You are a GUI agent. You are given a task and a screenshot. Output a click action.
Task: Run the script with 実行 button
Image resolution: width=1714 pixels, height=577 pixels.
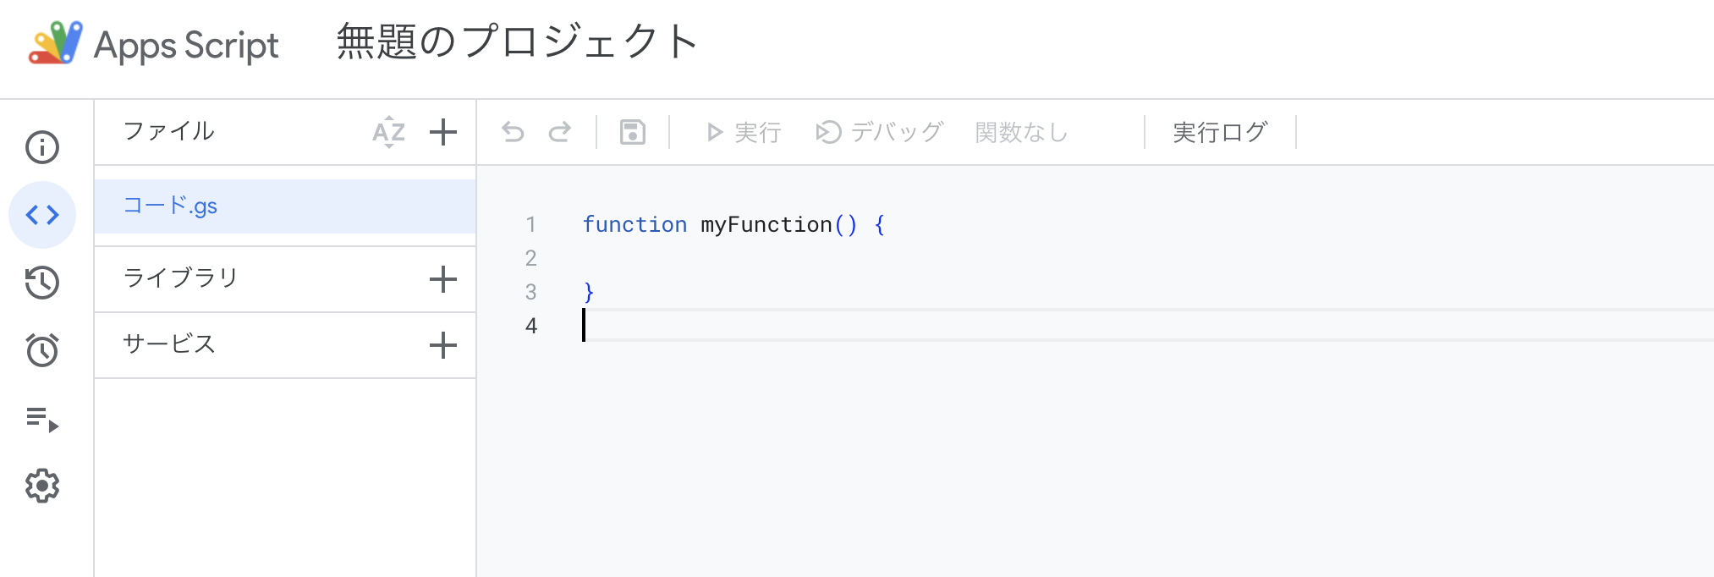point(744,132)
